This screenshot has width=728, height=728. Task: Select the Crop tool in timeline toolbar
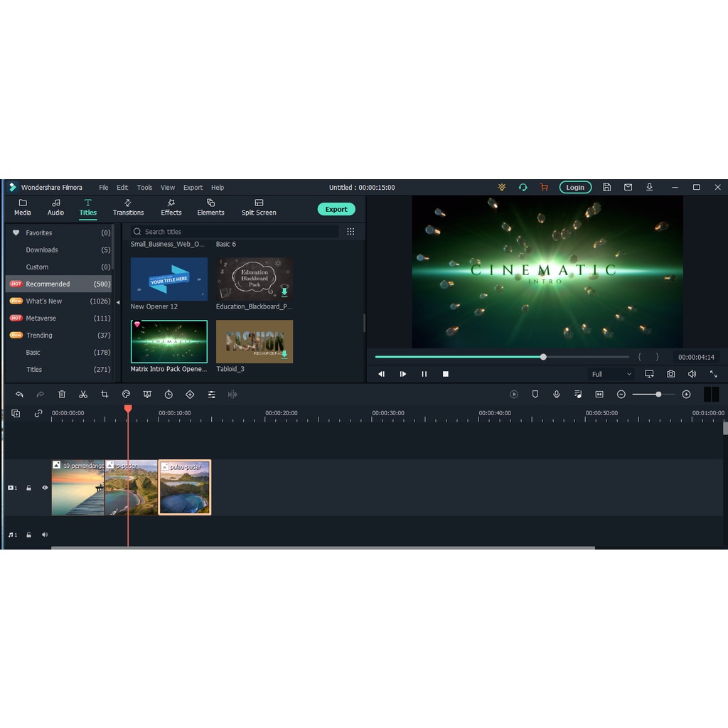(105, 395)
